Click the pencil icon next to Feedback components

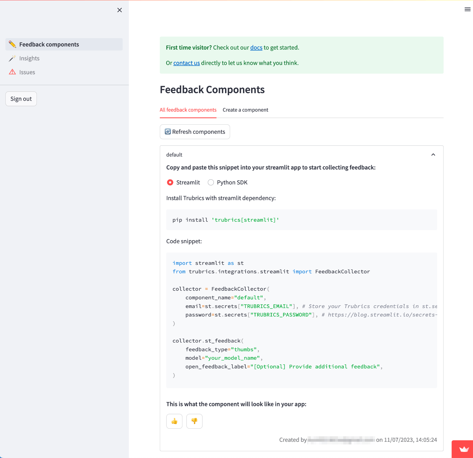click(13, 44)
